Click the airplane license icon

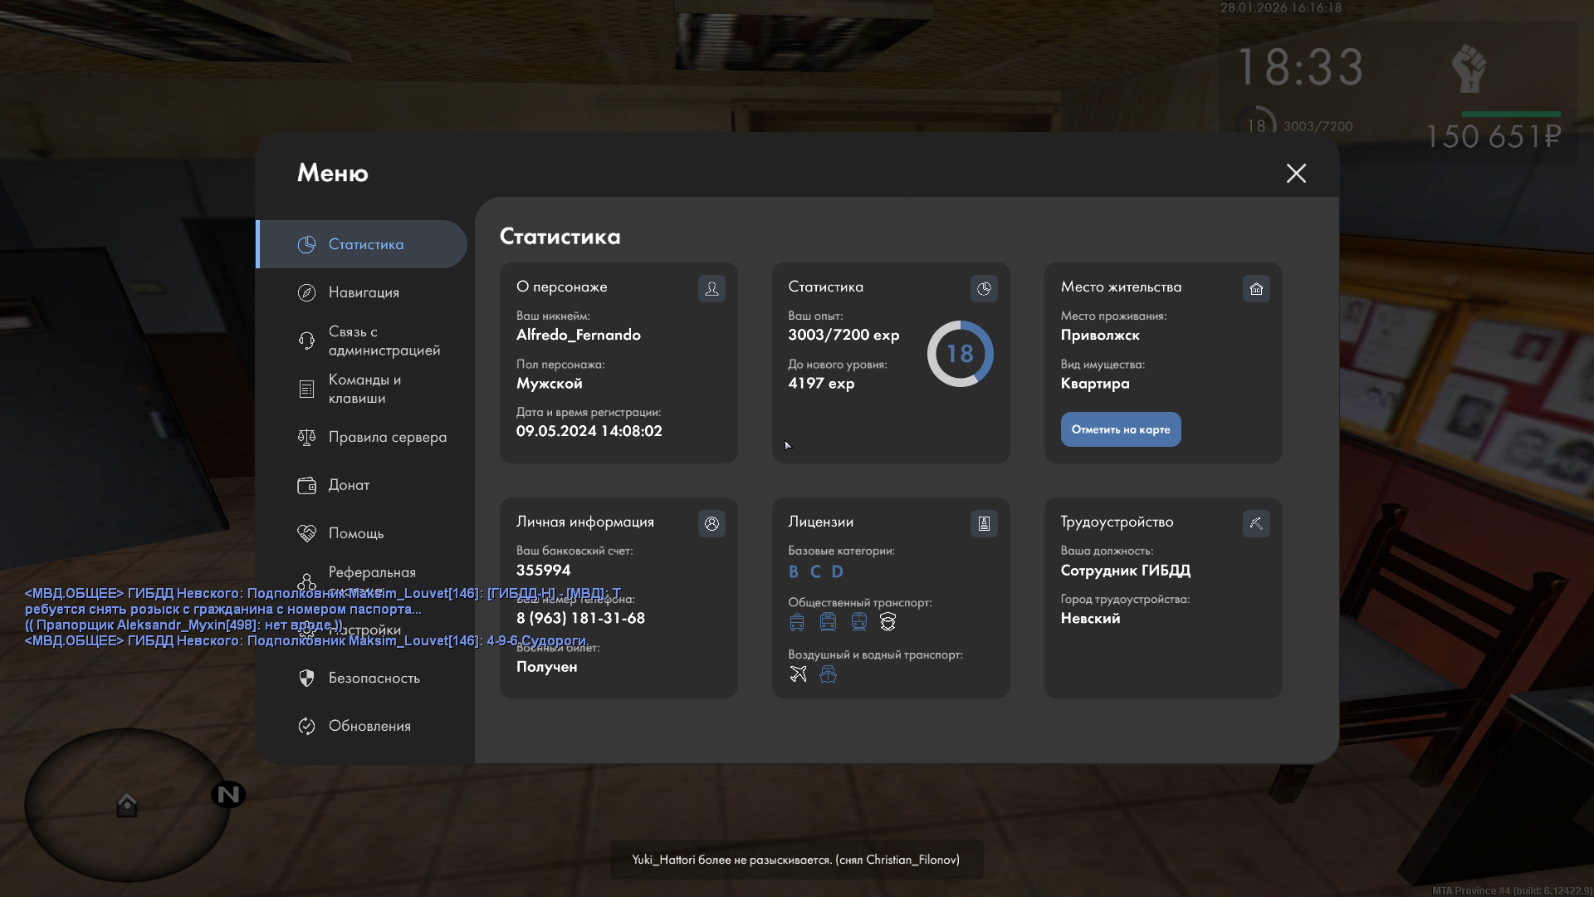[798, 674]
